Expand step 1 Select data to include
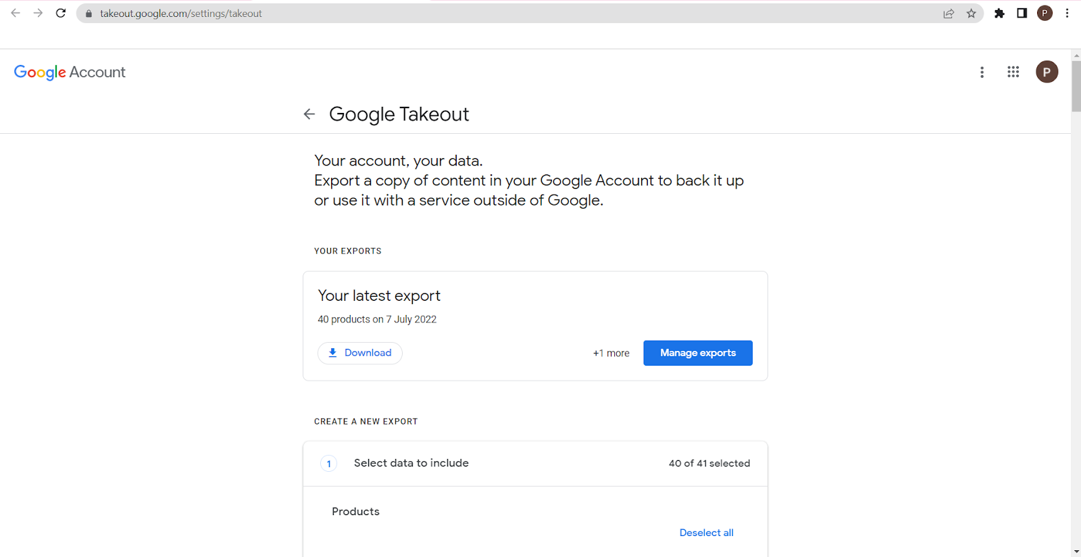 411,463
